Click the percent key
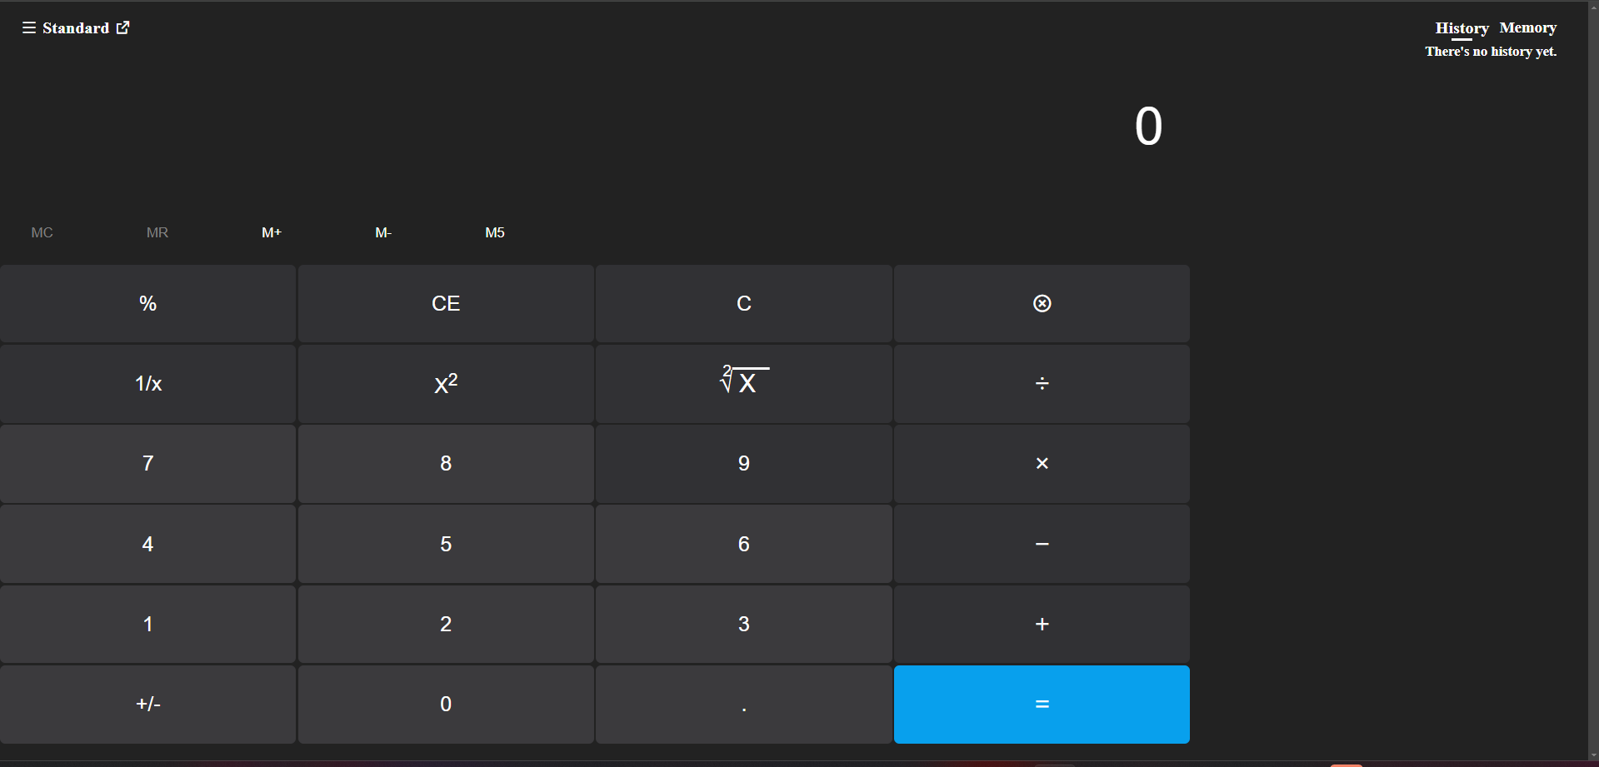1599x767 pixels. (x=148, y=303)
